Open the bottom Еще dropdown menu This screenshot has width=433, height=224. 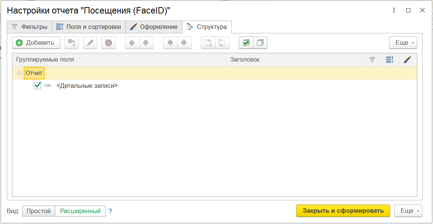click(408, 211)
